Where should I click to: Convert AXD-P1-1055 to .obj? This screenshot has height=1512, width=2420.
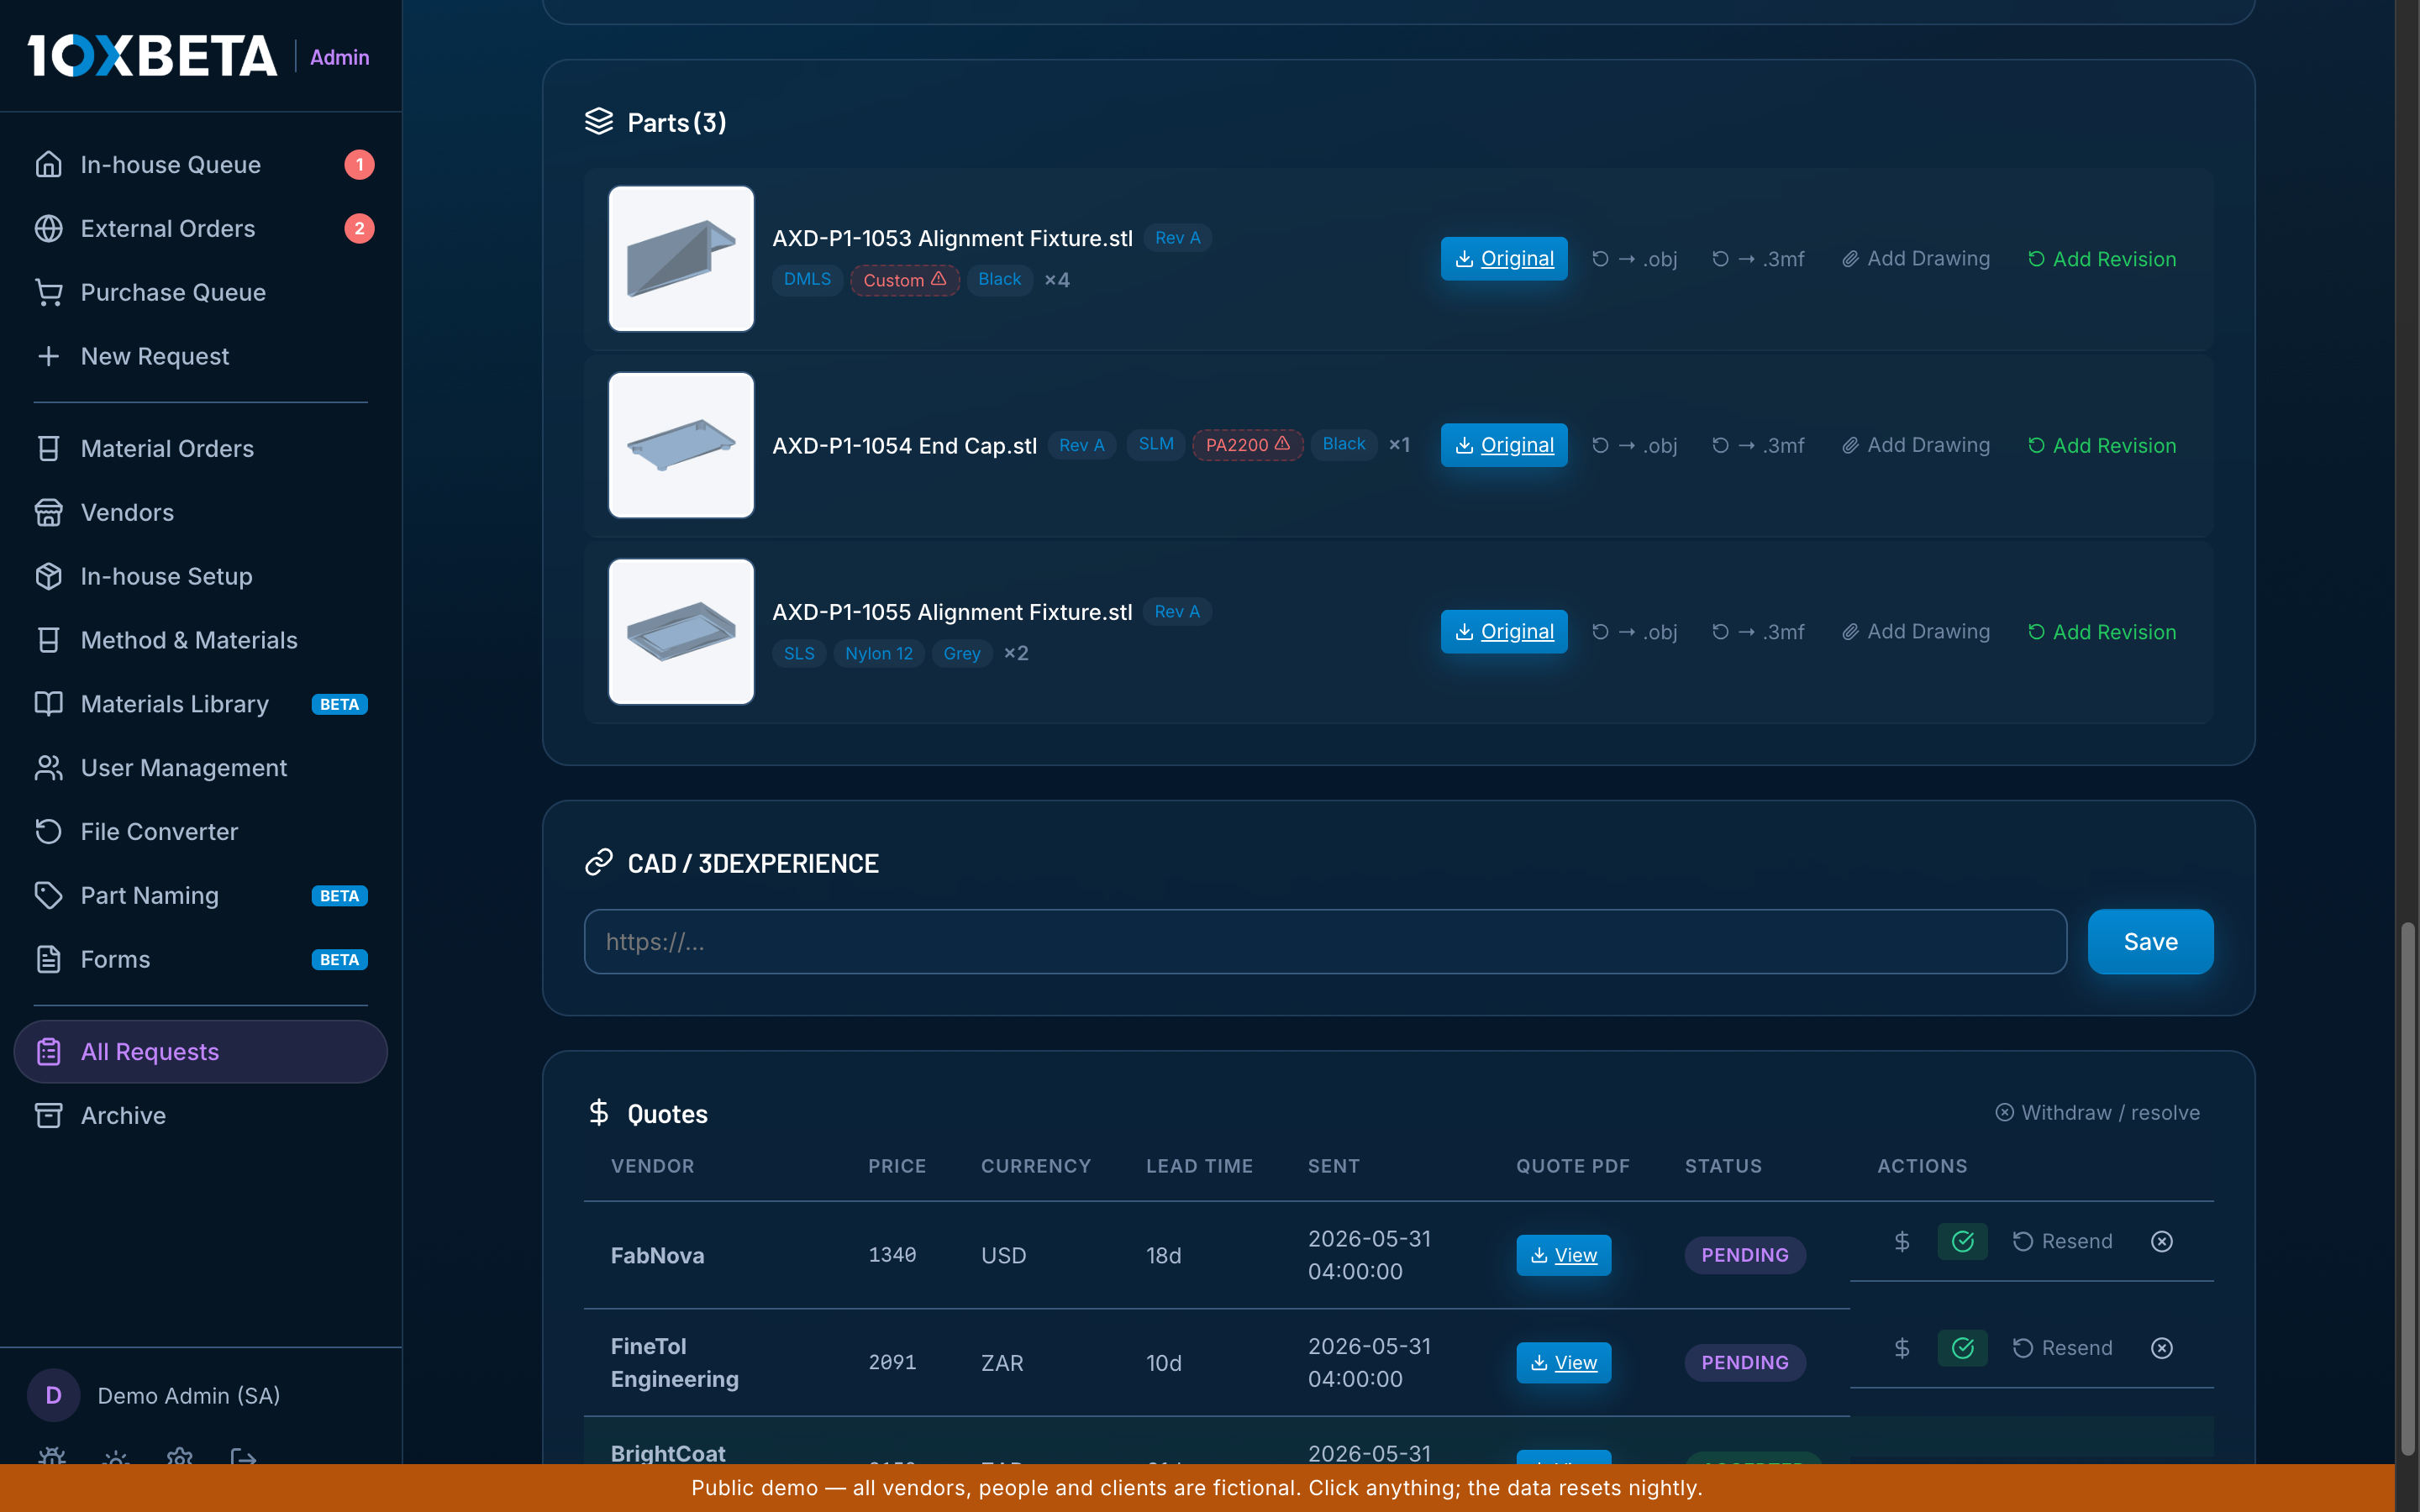tap(1635, 632)
